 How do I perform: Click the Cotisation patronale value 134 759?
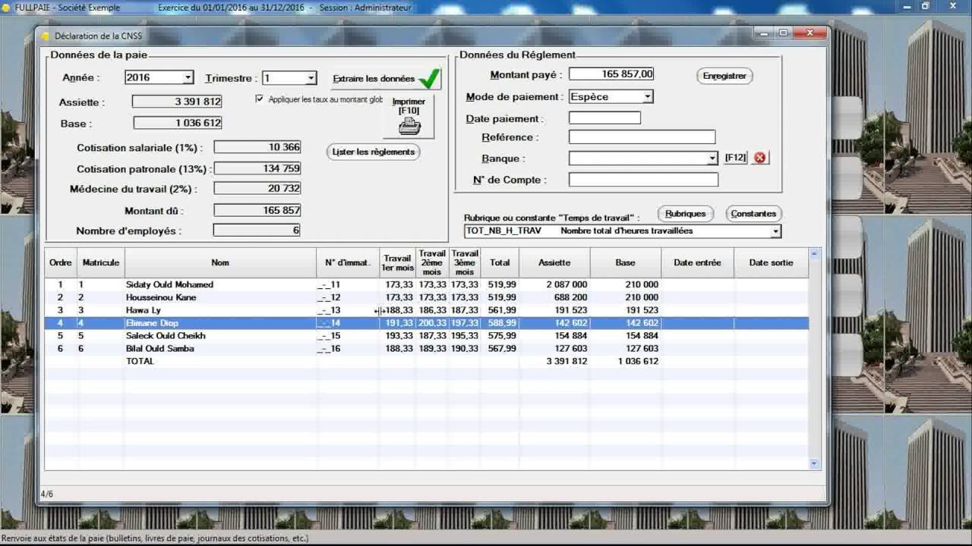pyautogui.click(x=257, y=168)
